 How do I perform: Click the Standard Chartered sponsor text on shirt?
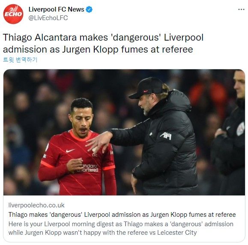[88, 168]
